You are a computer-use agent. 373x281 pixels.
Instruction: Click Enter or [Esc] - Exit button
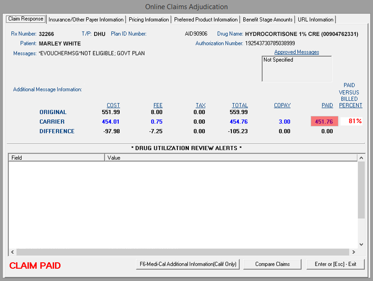click(x=335, y=264)
